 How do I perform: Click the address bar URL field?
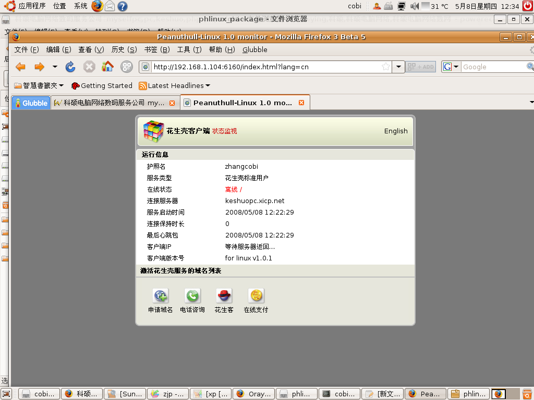pos(265,67)
